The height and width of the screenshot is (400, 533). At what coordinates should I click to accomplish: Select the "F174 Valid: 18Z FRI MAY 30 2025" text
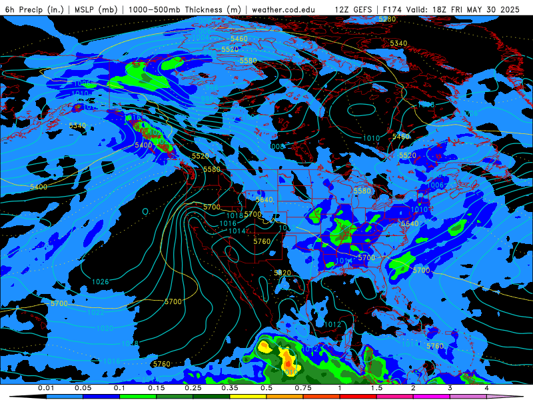click(451, 9)
